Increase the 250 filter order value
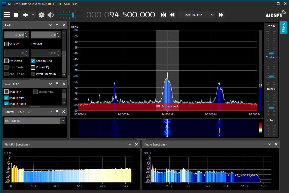The height and width of the screenshot is (193, 289). tap(58, 33)
